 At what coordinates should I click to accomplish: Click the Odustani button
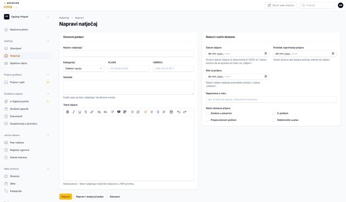115,197
